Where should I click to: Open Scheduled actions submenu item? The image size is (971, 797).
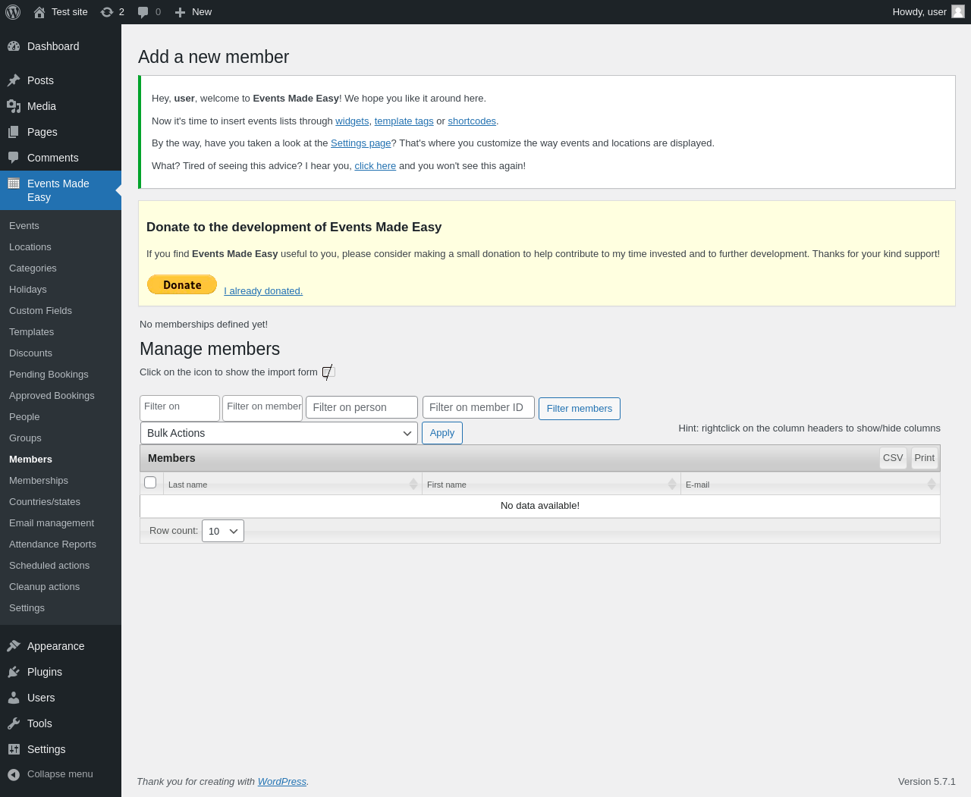click(49, 566)
